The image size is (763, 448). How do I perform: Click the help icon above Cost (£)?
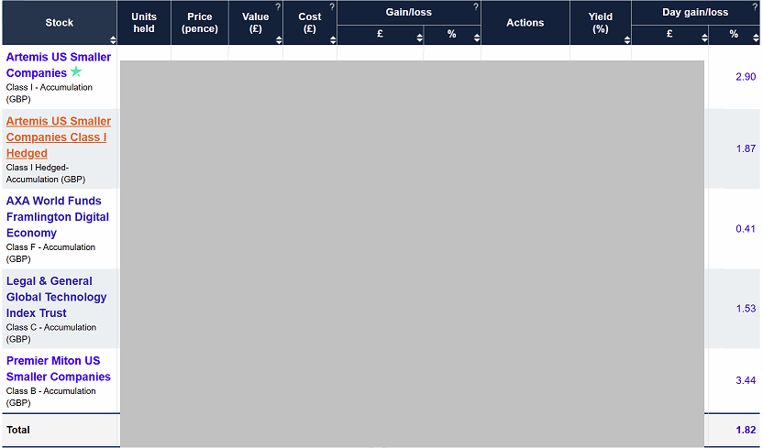coord(332,7)
